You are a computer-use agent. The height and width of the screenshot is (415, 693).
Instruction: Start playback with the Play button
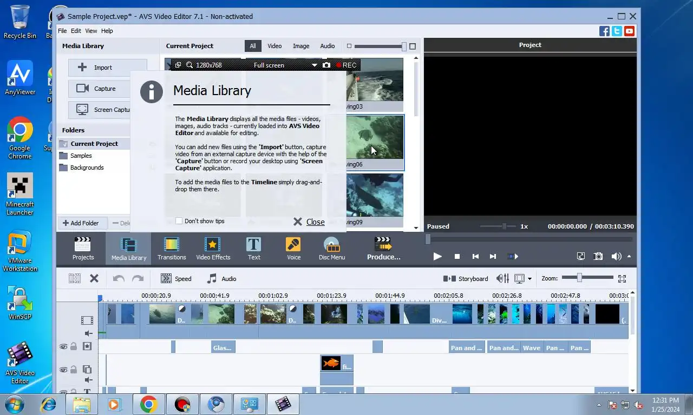tap(437, 257)
